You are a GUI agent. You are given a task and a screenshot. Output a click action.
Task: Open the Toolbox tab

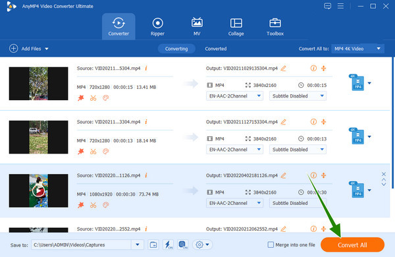pyautogui.click(x=275, y=26)
